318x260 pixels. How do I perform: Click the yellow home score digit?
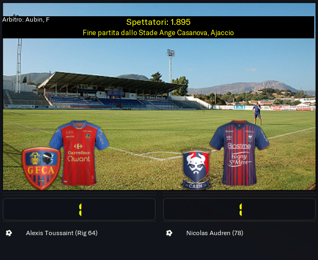coord(80,210)
